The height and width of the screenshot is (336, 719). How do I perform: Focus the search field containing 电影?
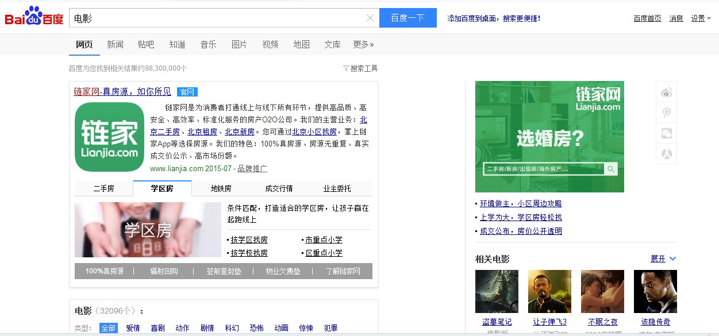pos(218,18)
